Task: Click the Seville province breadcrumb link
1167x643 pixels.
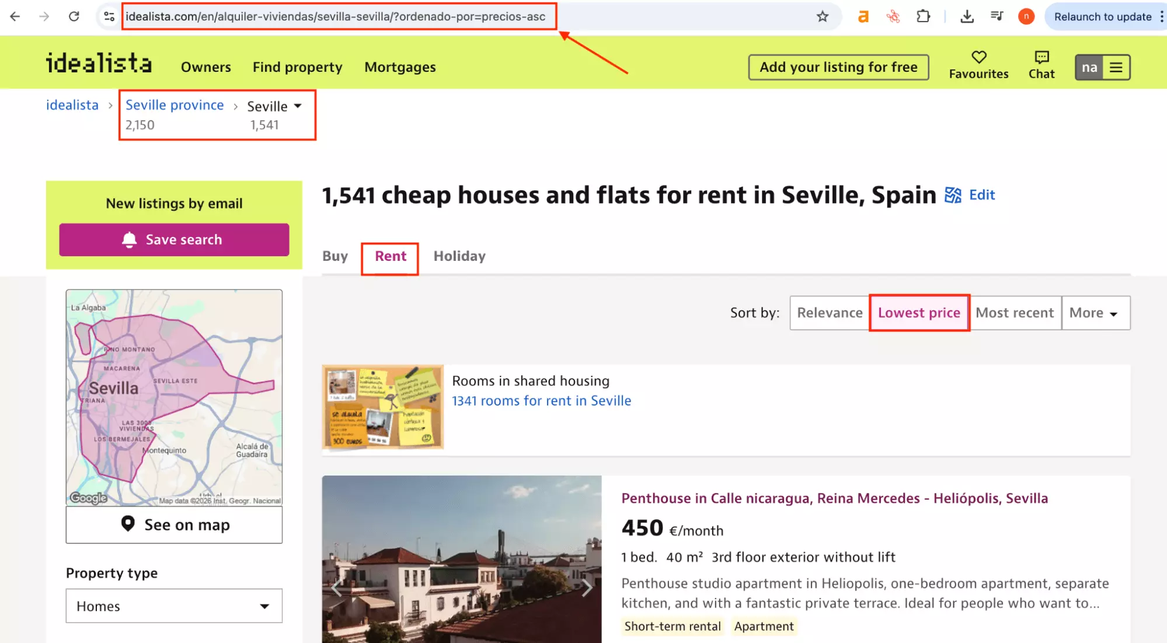Action: click(x=174, y=105)
